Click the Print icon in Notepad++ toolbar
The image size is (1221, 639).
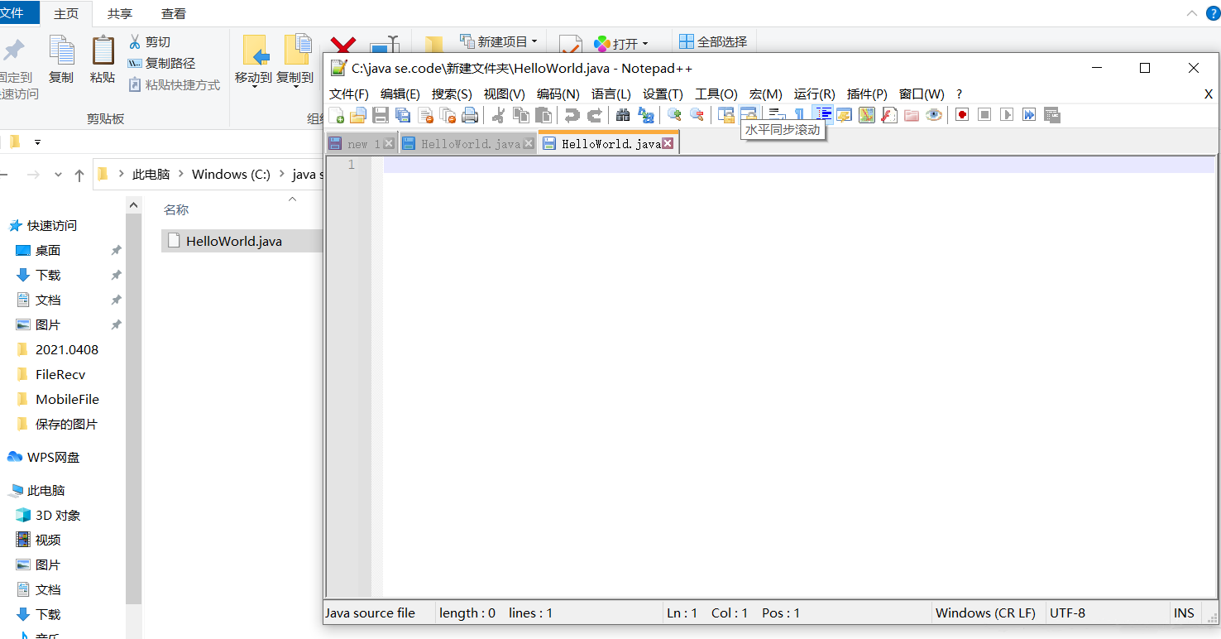pyautogui.click(x=470, y=115)
